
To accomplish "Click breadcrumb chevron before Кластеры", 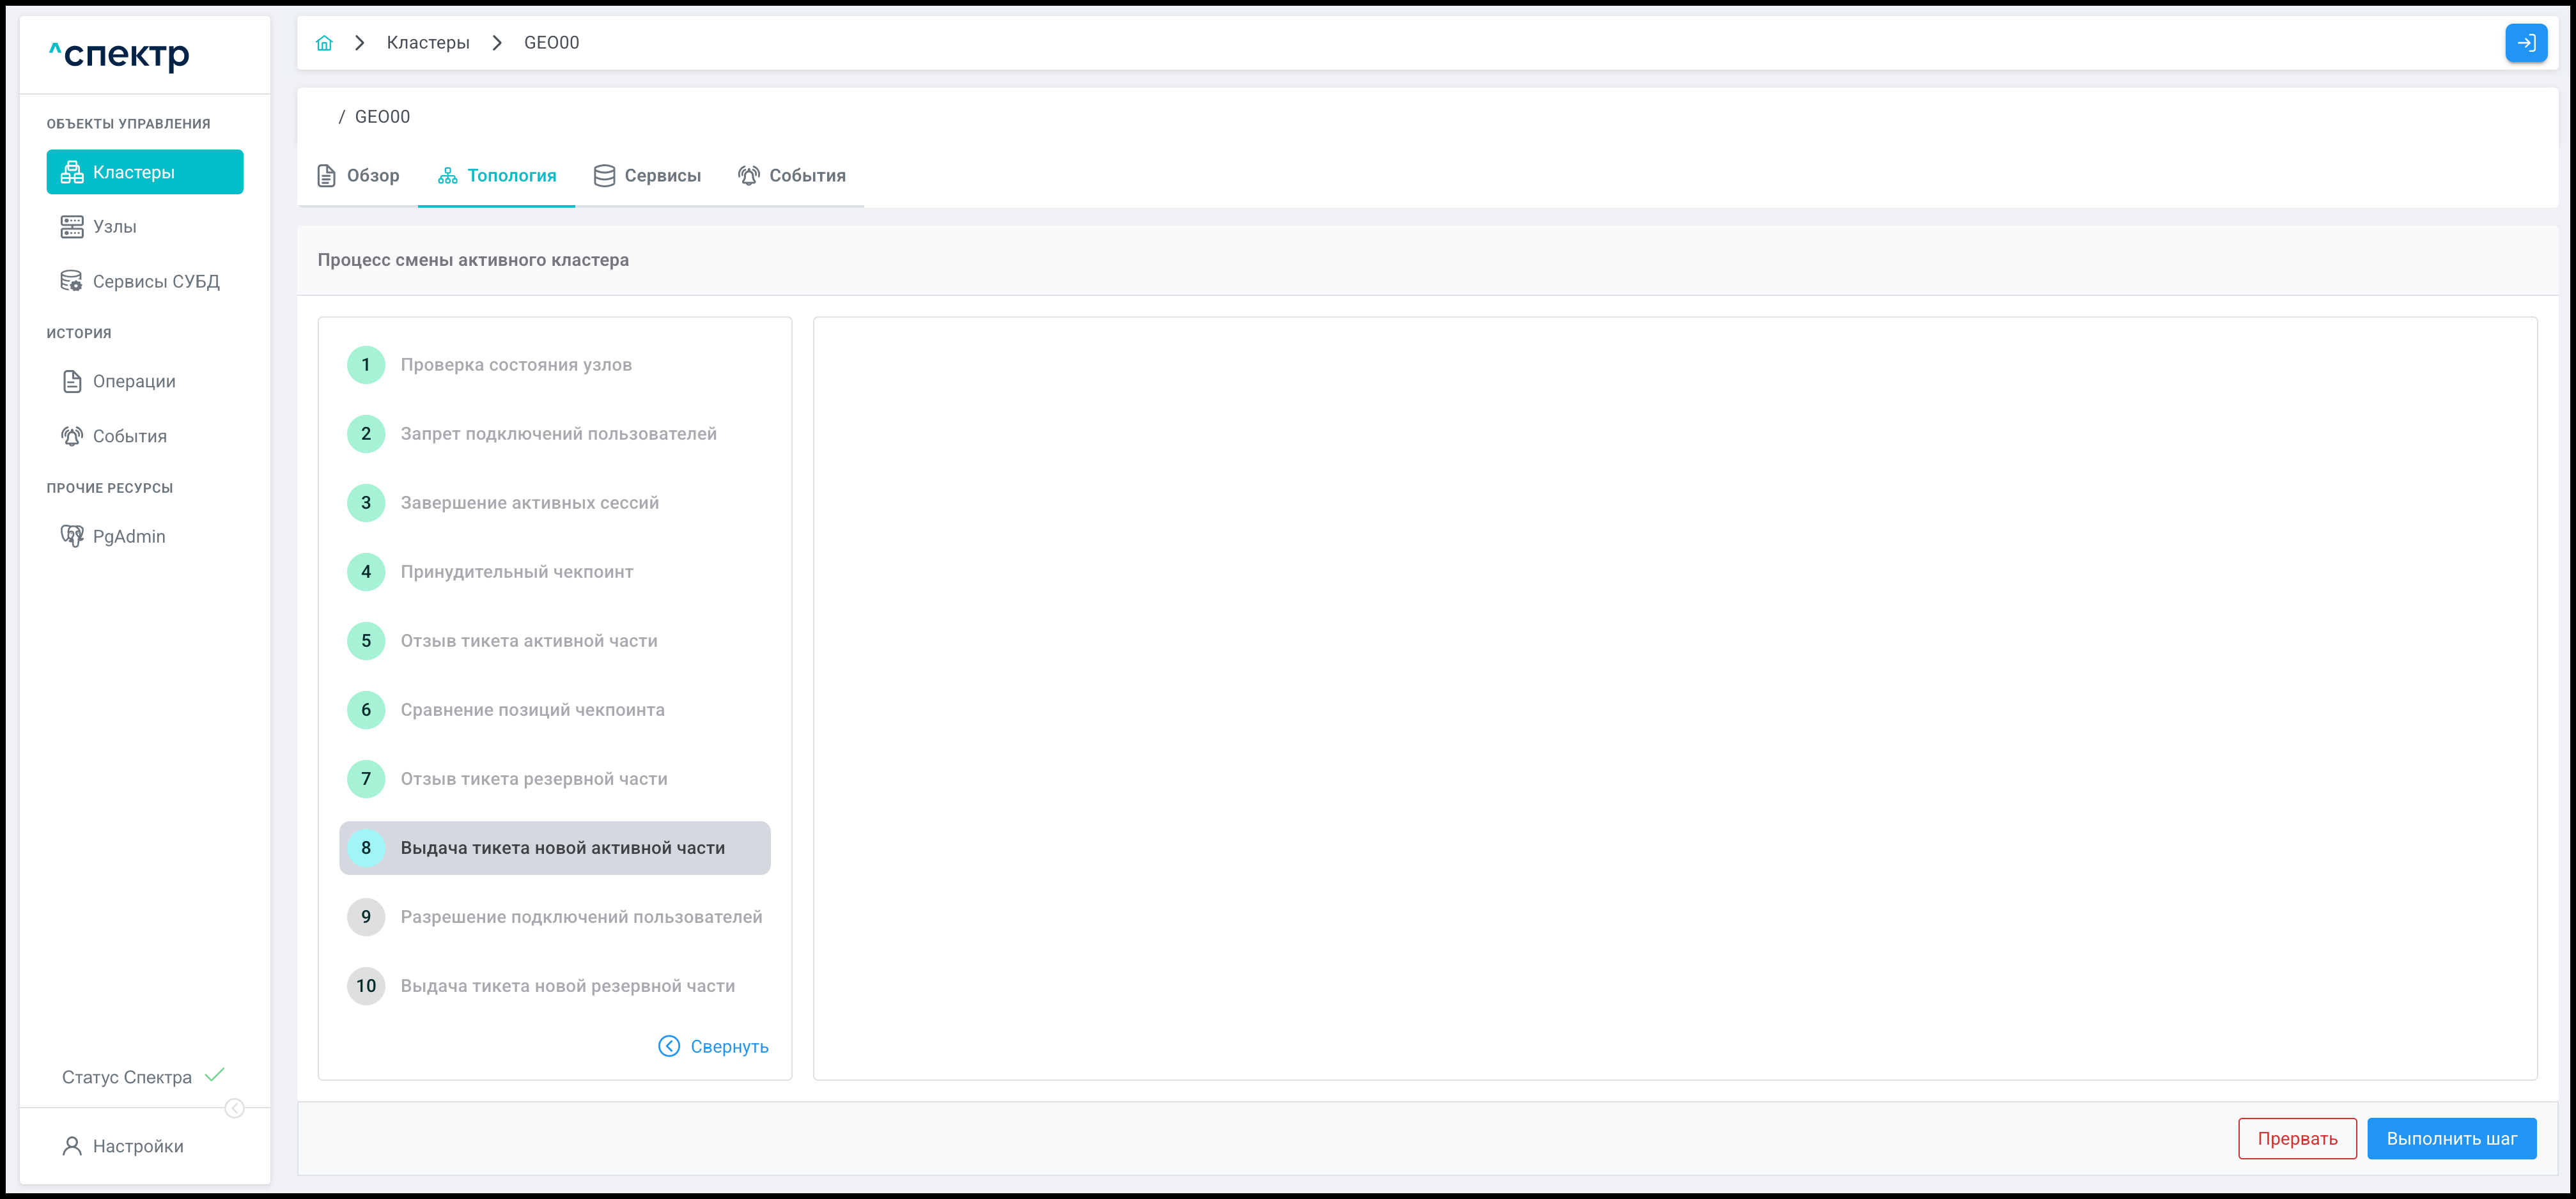I will tap(359, 43).
